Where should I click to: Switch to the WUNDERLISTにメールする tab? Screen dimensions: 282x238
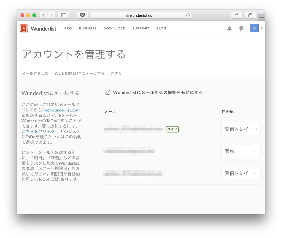coord(80,73)
